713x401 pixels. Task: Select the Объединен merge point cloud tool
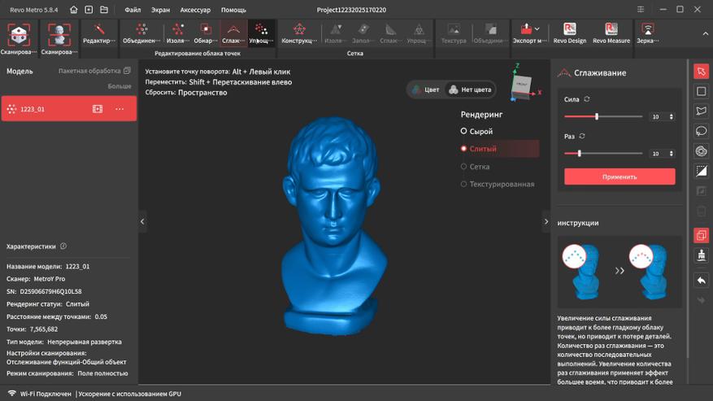[x=141, y=33]
